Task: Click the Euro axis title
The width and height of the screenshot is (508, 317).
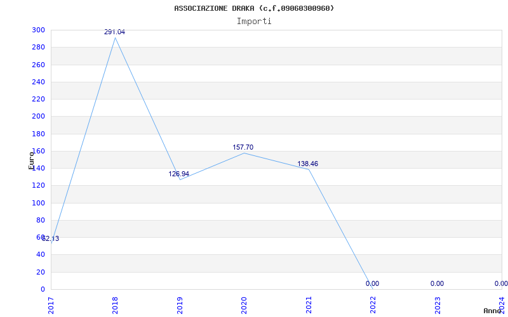Action: tap(31, 160)
